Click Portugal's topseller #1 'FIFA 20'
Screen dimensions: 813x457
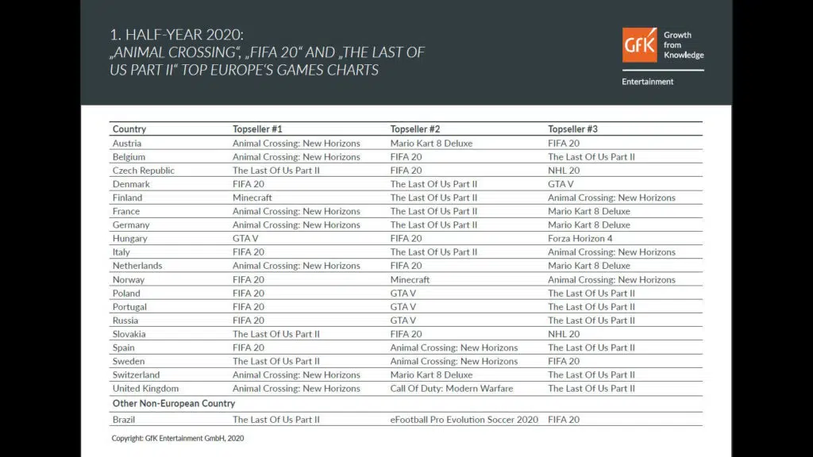point(249,307)
